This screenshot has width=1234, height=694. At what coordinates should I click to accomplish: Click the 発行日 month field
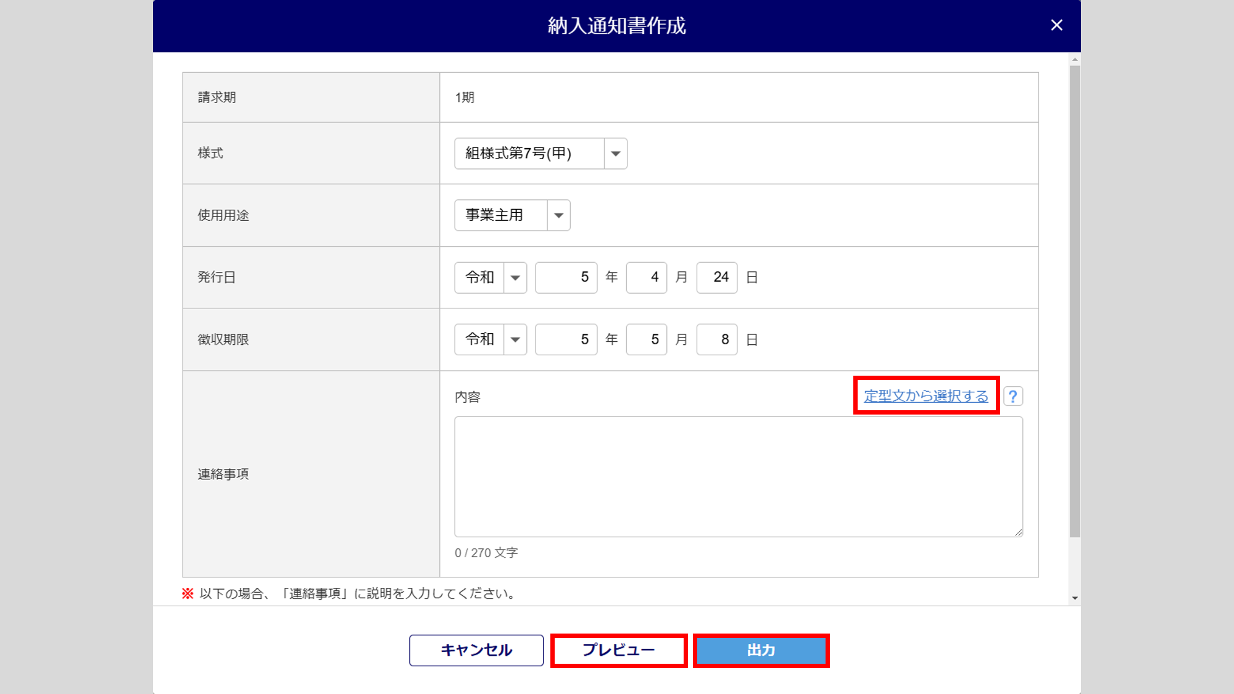coord(646,278)
